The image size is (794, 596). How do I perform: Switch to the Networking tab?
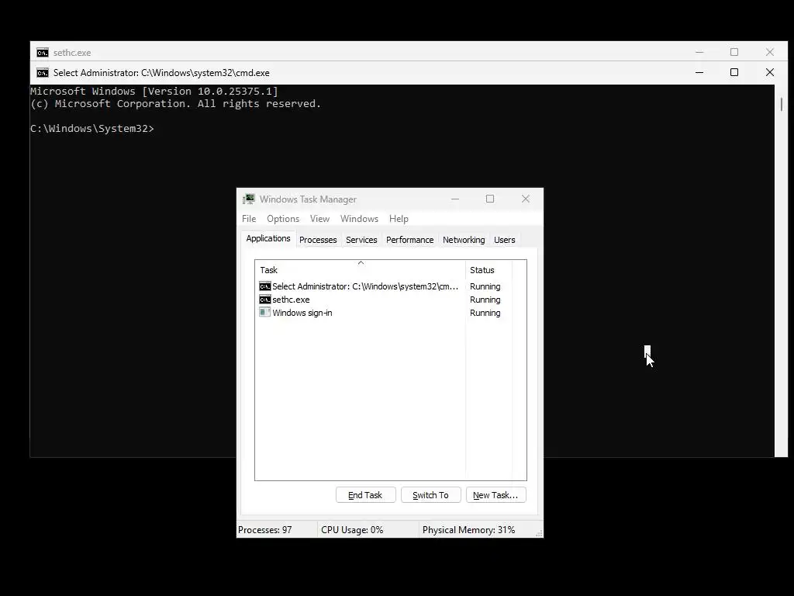(x=464, y=240)
